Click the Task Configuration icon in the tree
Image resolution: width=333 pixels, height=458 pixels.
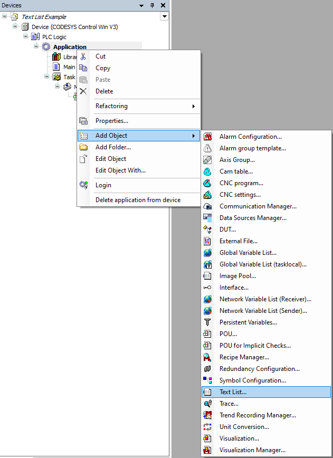[x=56, y=77]
